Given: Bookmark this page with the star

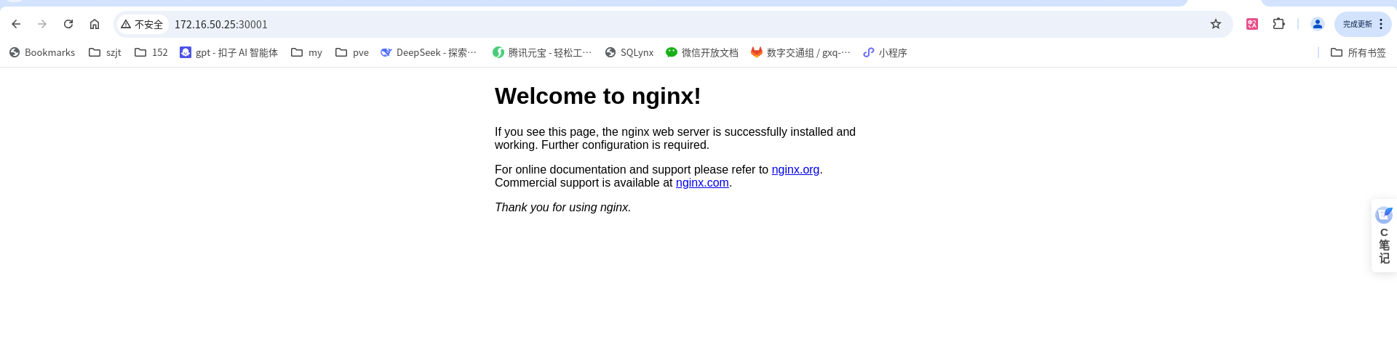Looking at the screenshot, I should [x=1216, y=24].
